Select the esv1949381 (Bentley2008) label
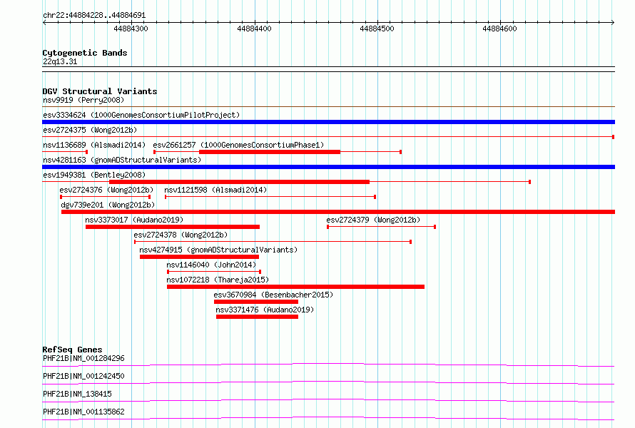635x428 pixels. pyautogui.click(x=94, y=175)
